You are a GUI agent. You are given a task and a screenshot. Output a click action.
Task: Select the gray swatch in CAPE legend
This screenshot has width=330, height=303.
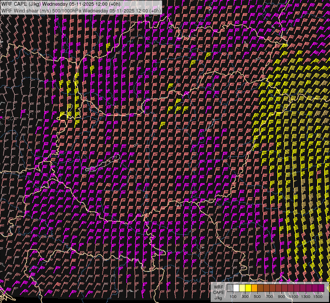tap(230, 288)
